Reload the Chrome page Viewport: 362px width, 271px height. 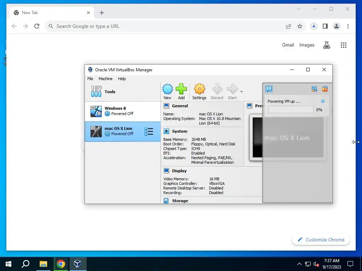point(37,26)
